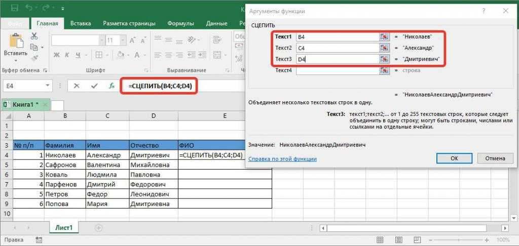This screenshot has height=246, width=519.
Task: Open the Вставить paste options dropdown arrow
Action: pos(15,60)
